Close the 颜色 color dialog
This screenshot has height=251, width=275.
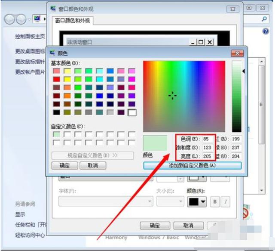(x=237, y=53)
